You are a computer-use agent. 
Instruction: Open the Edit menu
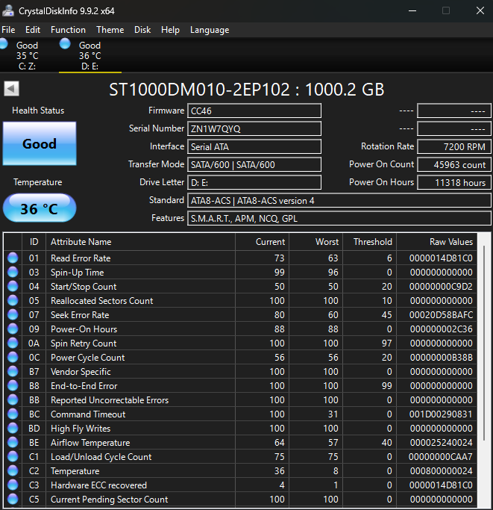click(33, 30)
